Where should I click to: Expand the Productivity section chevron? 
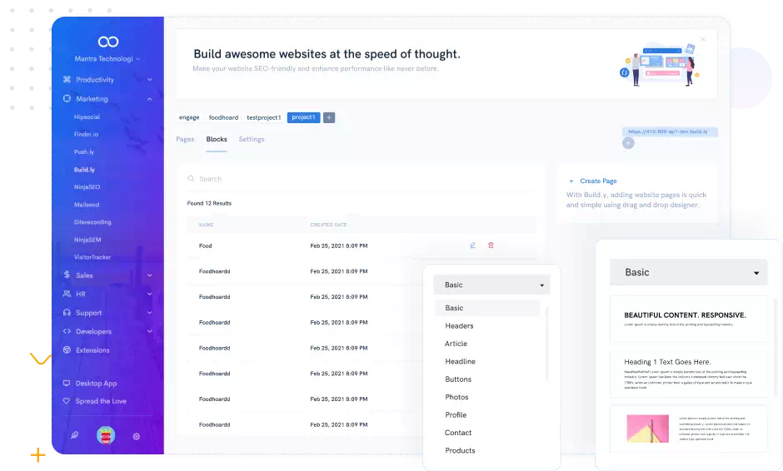[149, 80]
